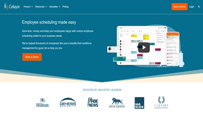Open the Login link
This screenshot has width=203, height=124.
coord(192,7)
